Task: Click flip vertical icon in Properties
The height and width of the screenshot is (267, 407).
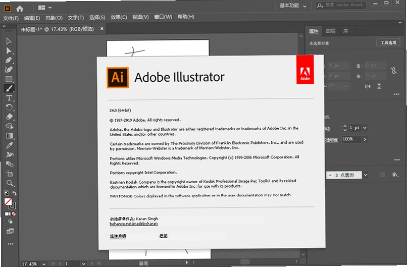Action: 379,86
